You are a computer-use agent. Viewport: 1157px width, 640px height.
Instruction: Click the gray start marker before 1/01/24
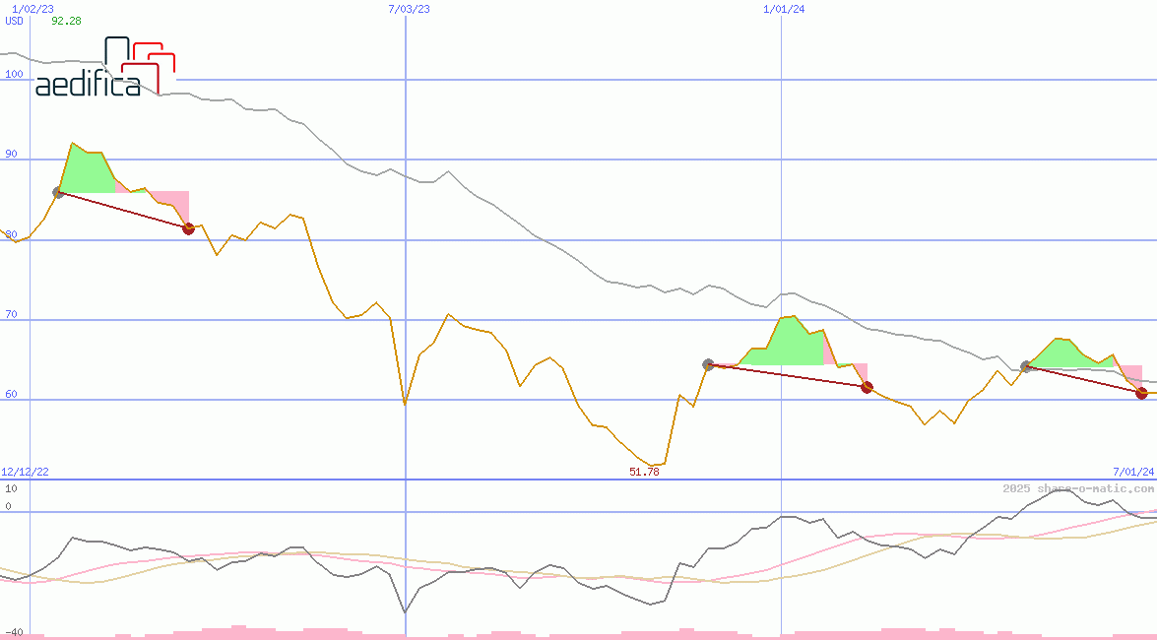(x=708, y=364)
